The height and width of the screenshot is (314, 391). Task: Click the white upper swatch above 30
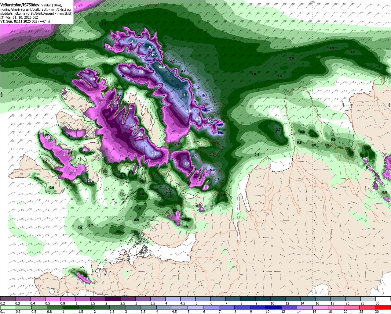coord(383,299)
